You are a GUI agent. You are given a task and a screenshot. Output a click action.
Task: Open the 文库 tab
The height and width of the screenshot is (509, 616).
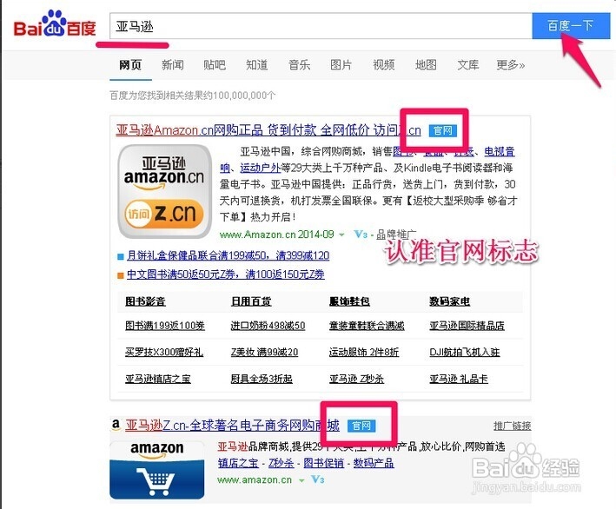coord(468,65)
